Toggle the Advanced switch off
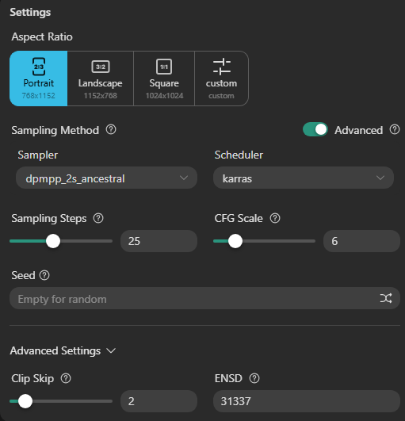Screen dimensions: 405x421 [315, 130]
